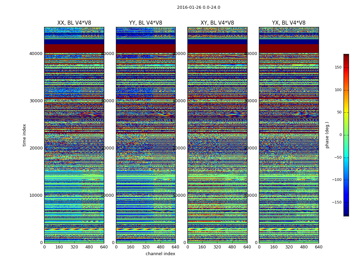This screenshot has height=270, width=354.
Task: Click the navy band in XY panel
Action: coord(217,42)
